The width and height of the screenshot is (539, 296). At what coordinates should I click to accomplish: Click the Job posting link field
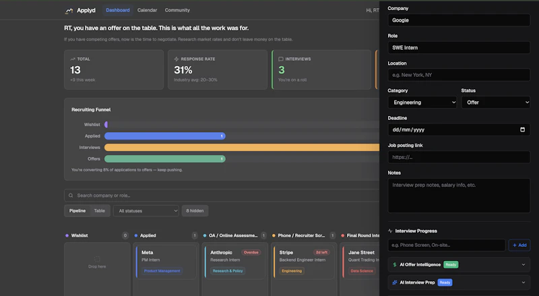tap(459, 157)
